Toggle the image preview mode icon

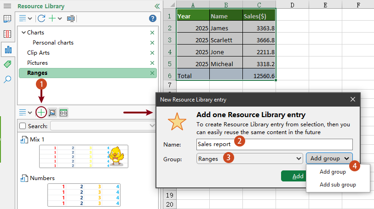[x=52, y=112]
